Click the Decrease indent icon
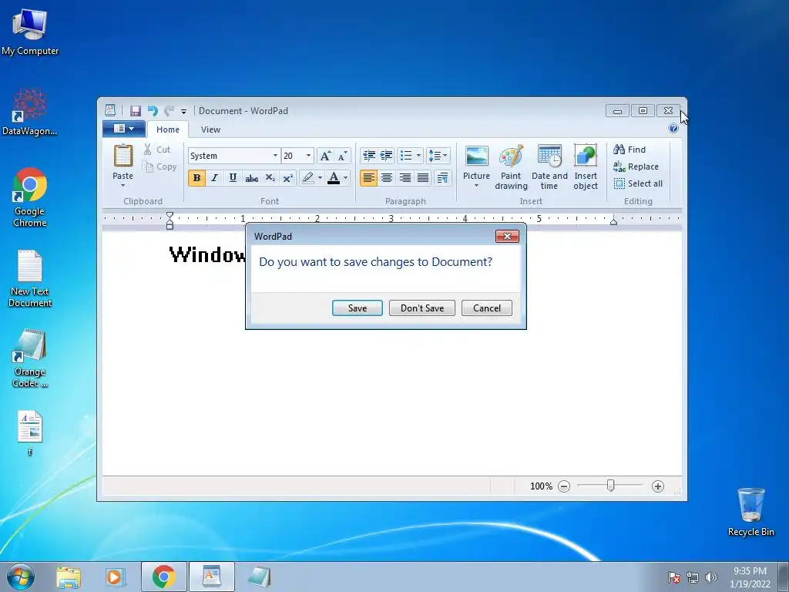The height and width of the screenshot is (592, 789). (369, 156)
